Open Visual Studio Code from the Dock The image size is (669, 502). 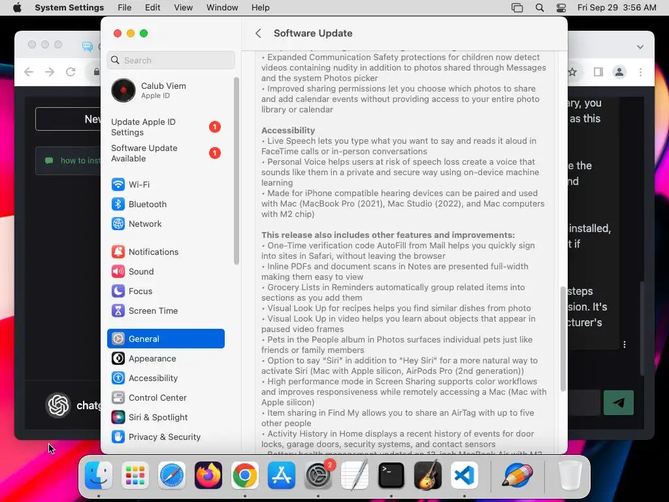pos(465,475)
